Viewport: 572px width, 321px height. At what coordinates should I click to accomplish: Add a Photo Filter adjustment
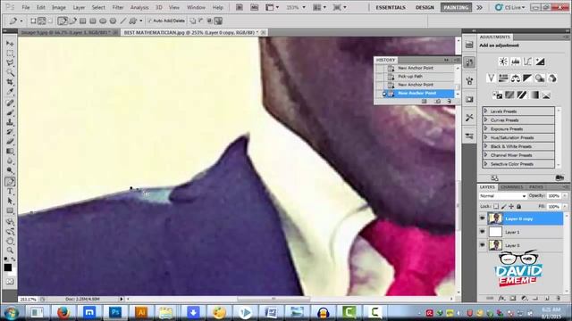540,78
